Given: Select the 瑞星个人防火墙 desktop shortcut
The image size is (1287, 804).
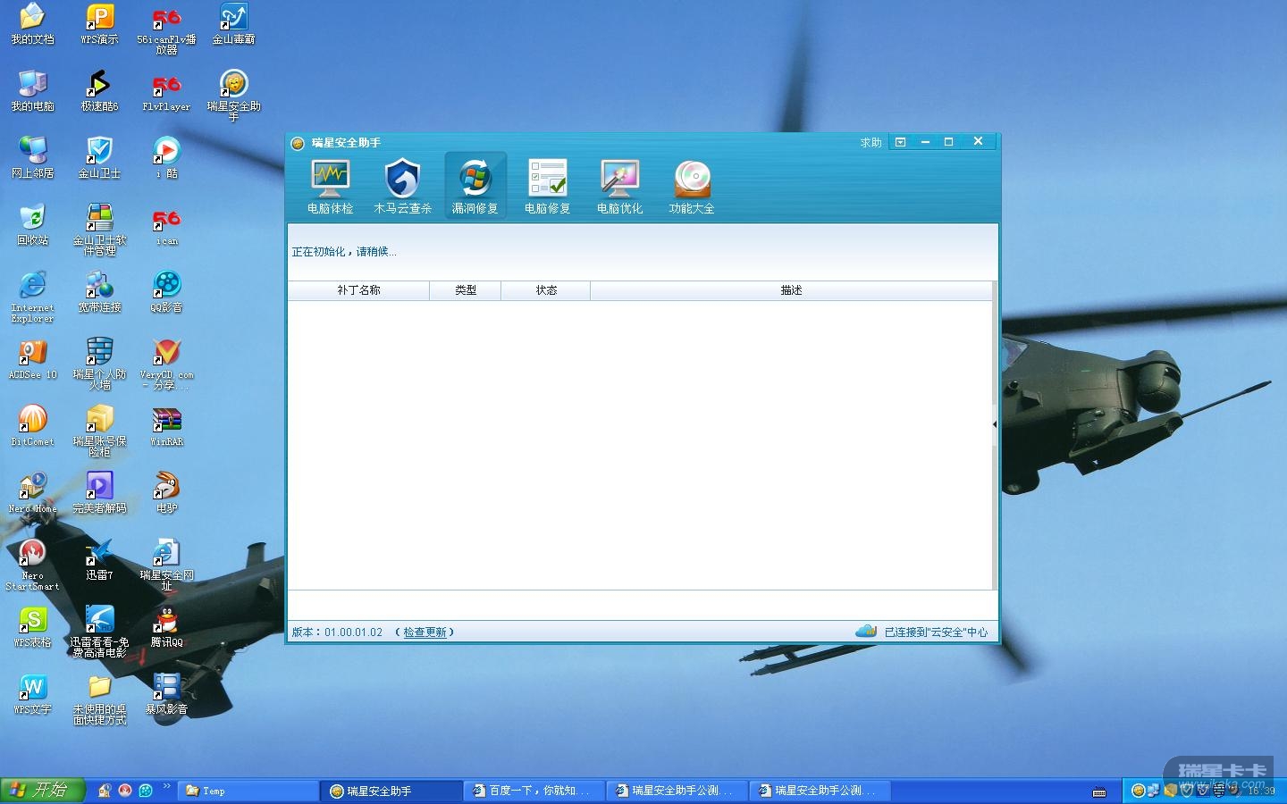Looking at the screenshot, I should coord(99,364).
